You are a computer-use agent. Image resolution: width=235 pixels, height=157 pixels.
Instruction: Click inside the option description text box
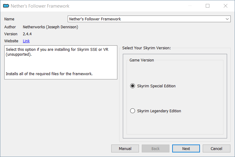click(x=61, y=62)
